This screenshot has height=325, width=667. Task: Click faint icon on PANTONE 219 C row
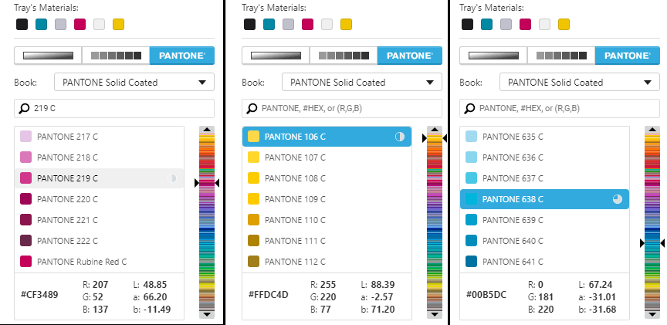coord(173,178)
